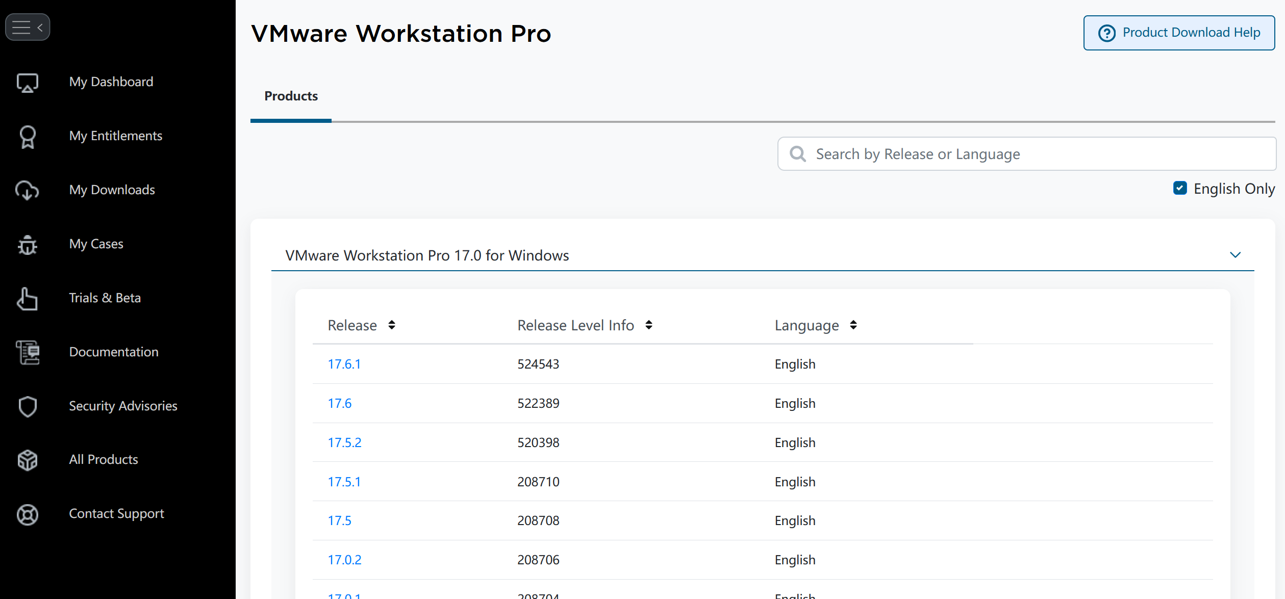This screenshot has height=599, width=1285.
Task: Click the My Dashboard monitor icon
Action: pyautogui.click(x=28, y=83)
